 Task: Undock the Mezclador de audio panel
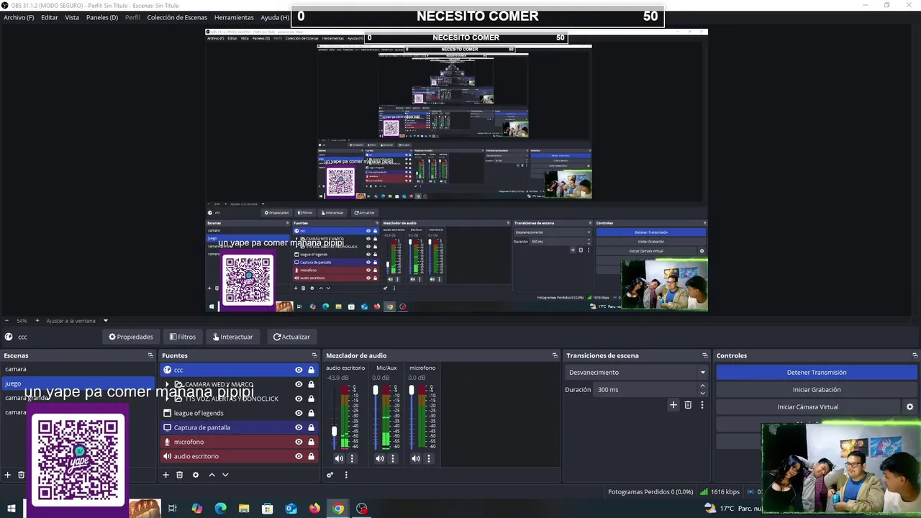pyautogui.click(x=555, y=355)
